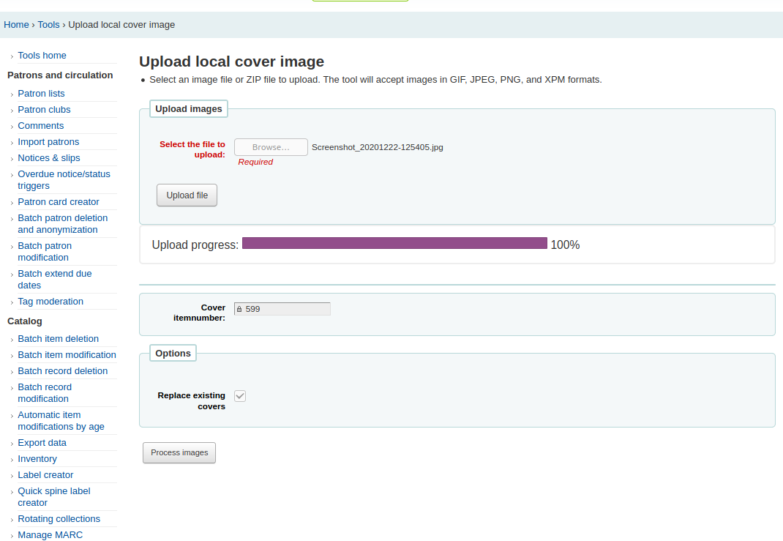Go to Home in breadcrumb
The width and height of the screenshot is (783, 541).
tap(16, 25)
